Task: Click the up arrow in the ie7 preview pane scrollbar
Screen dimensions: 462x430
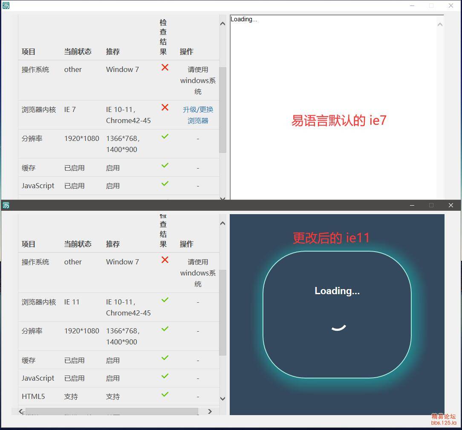Action: [440, 25]
